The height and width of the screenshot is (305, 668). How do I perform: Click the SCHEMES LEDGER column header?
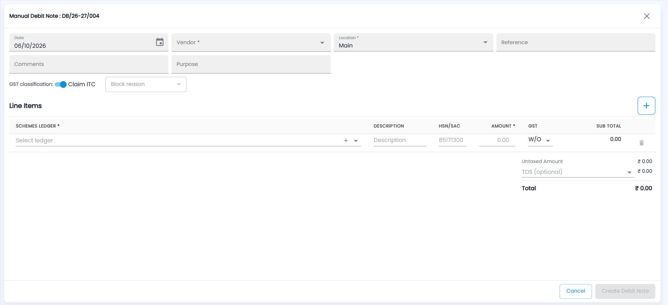coord(38,126)
